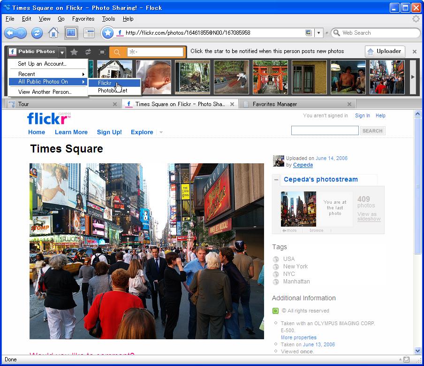Click in the Flickr search text field

pos(325,130)
